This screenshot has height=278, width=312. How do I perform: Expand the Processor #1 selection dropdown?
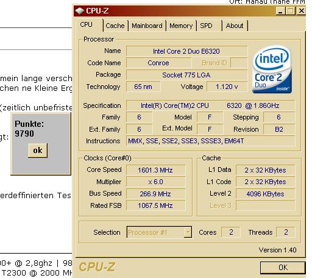coord(188,232)
